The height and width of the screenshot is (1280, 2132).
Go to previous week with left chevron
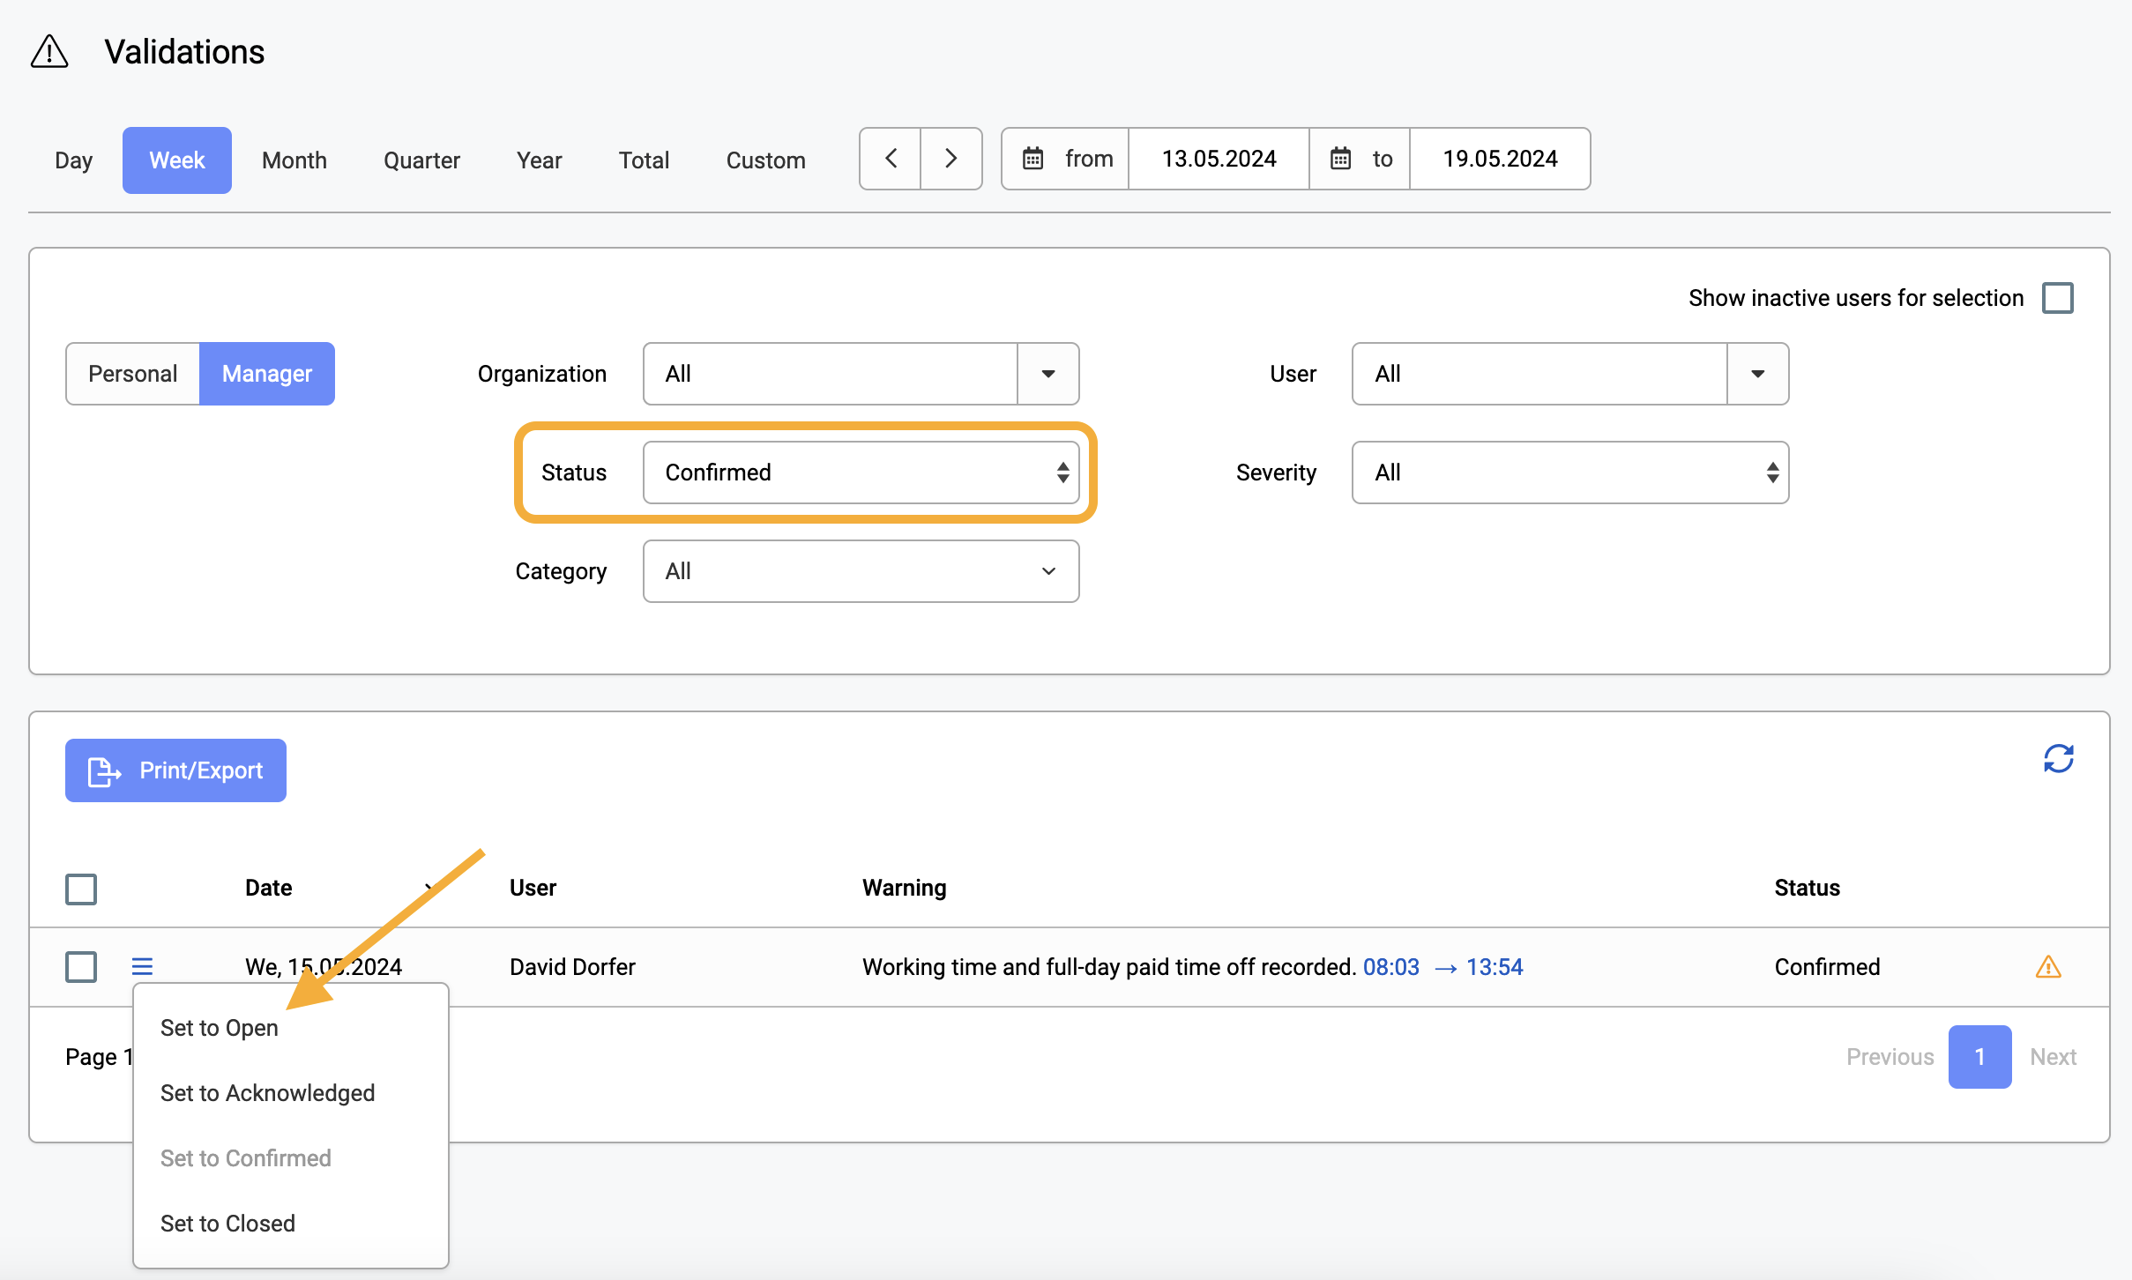pos(891,159)
